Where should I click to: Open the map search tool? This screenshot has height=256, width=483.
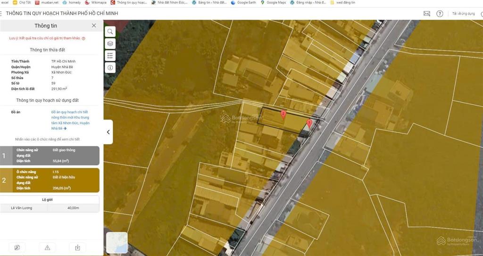(x=110, y=32)
